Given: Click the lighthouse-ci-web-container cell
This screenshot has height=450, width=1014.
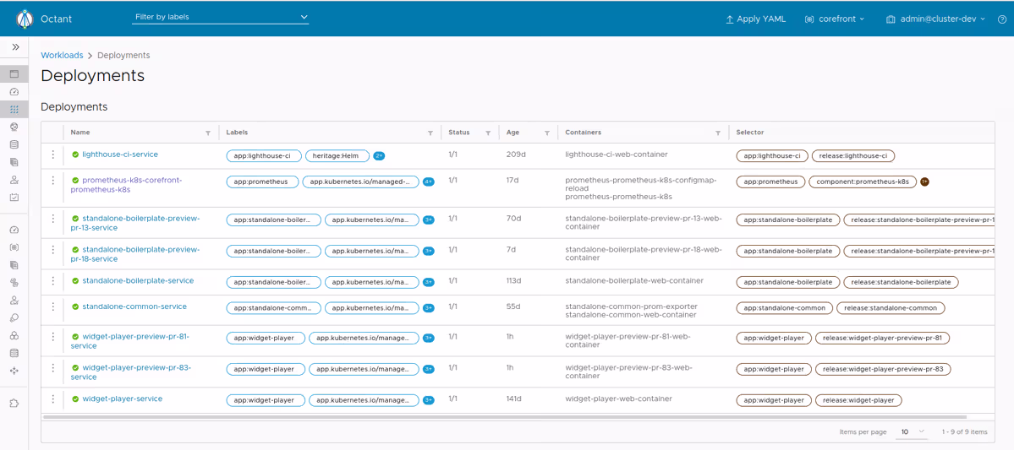Looking at the screenshot, I should (x=617, y=155).
